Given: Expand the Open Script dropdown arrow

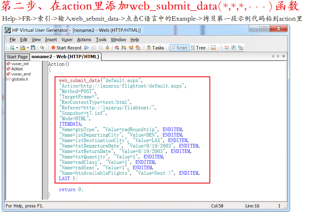Looking at the screenshot, I should coord(28,48).
